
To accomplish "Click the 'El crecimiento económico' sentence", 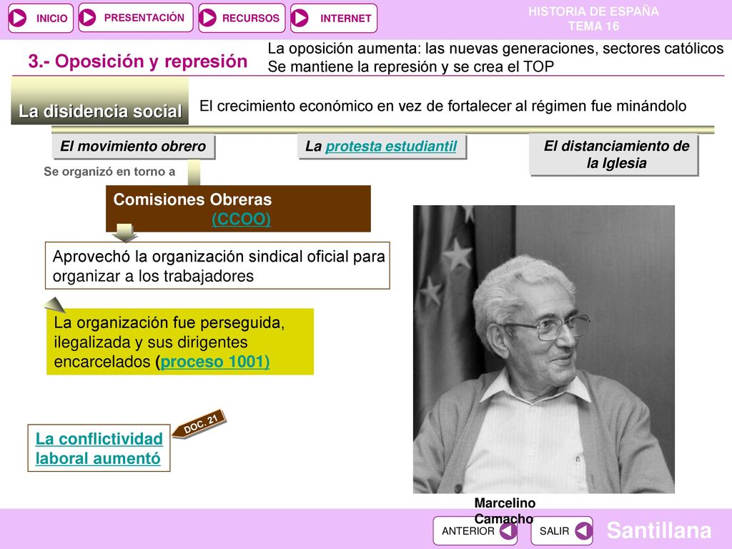I will (442, 106).
